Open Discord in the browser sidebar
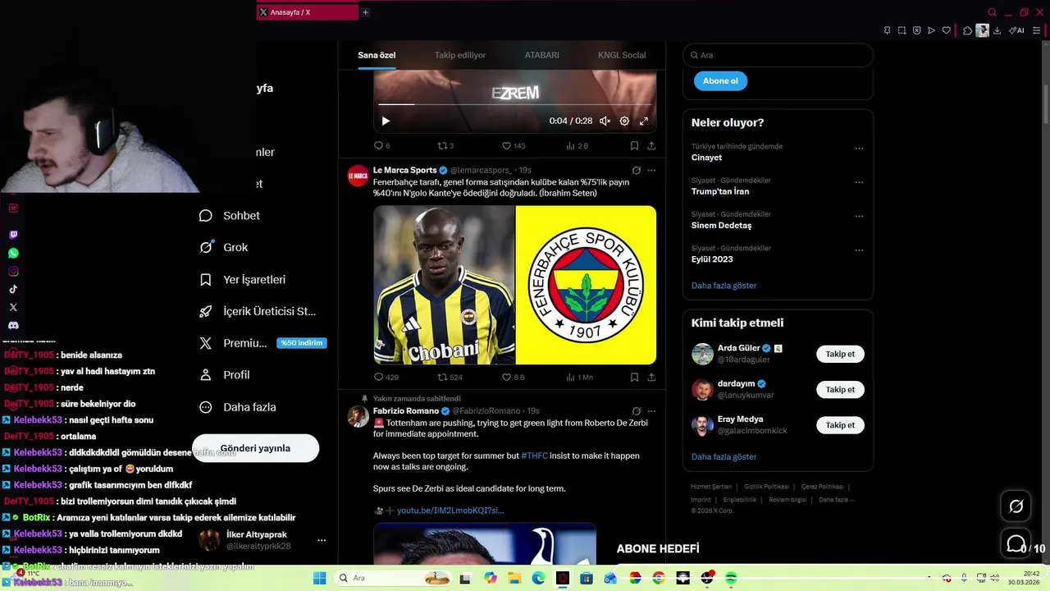This screenshot has height=591, width=1050. [13, 326]
